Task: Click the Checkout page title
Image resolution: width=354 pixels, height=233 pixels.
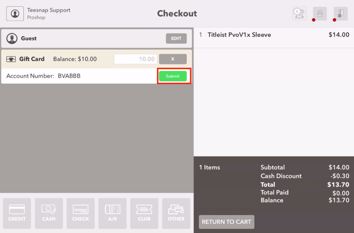Action: 177,14
